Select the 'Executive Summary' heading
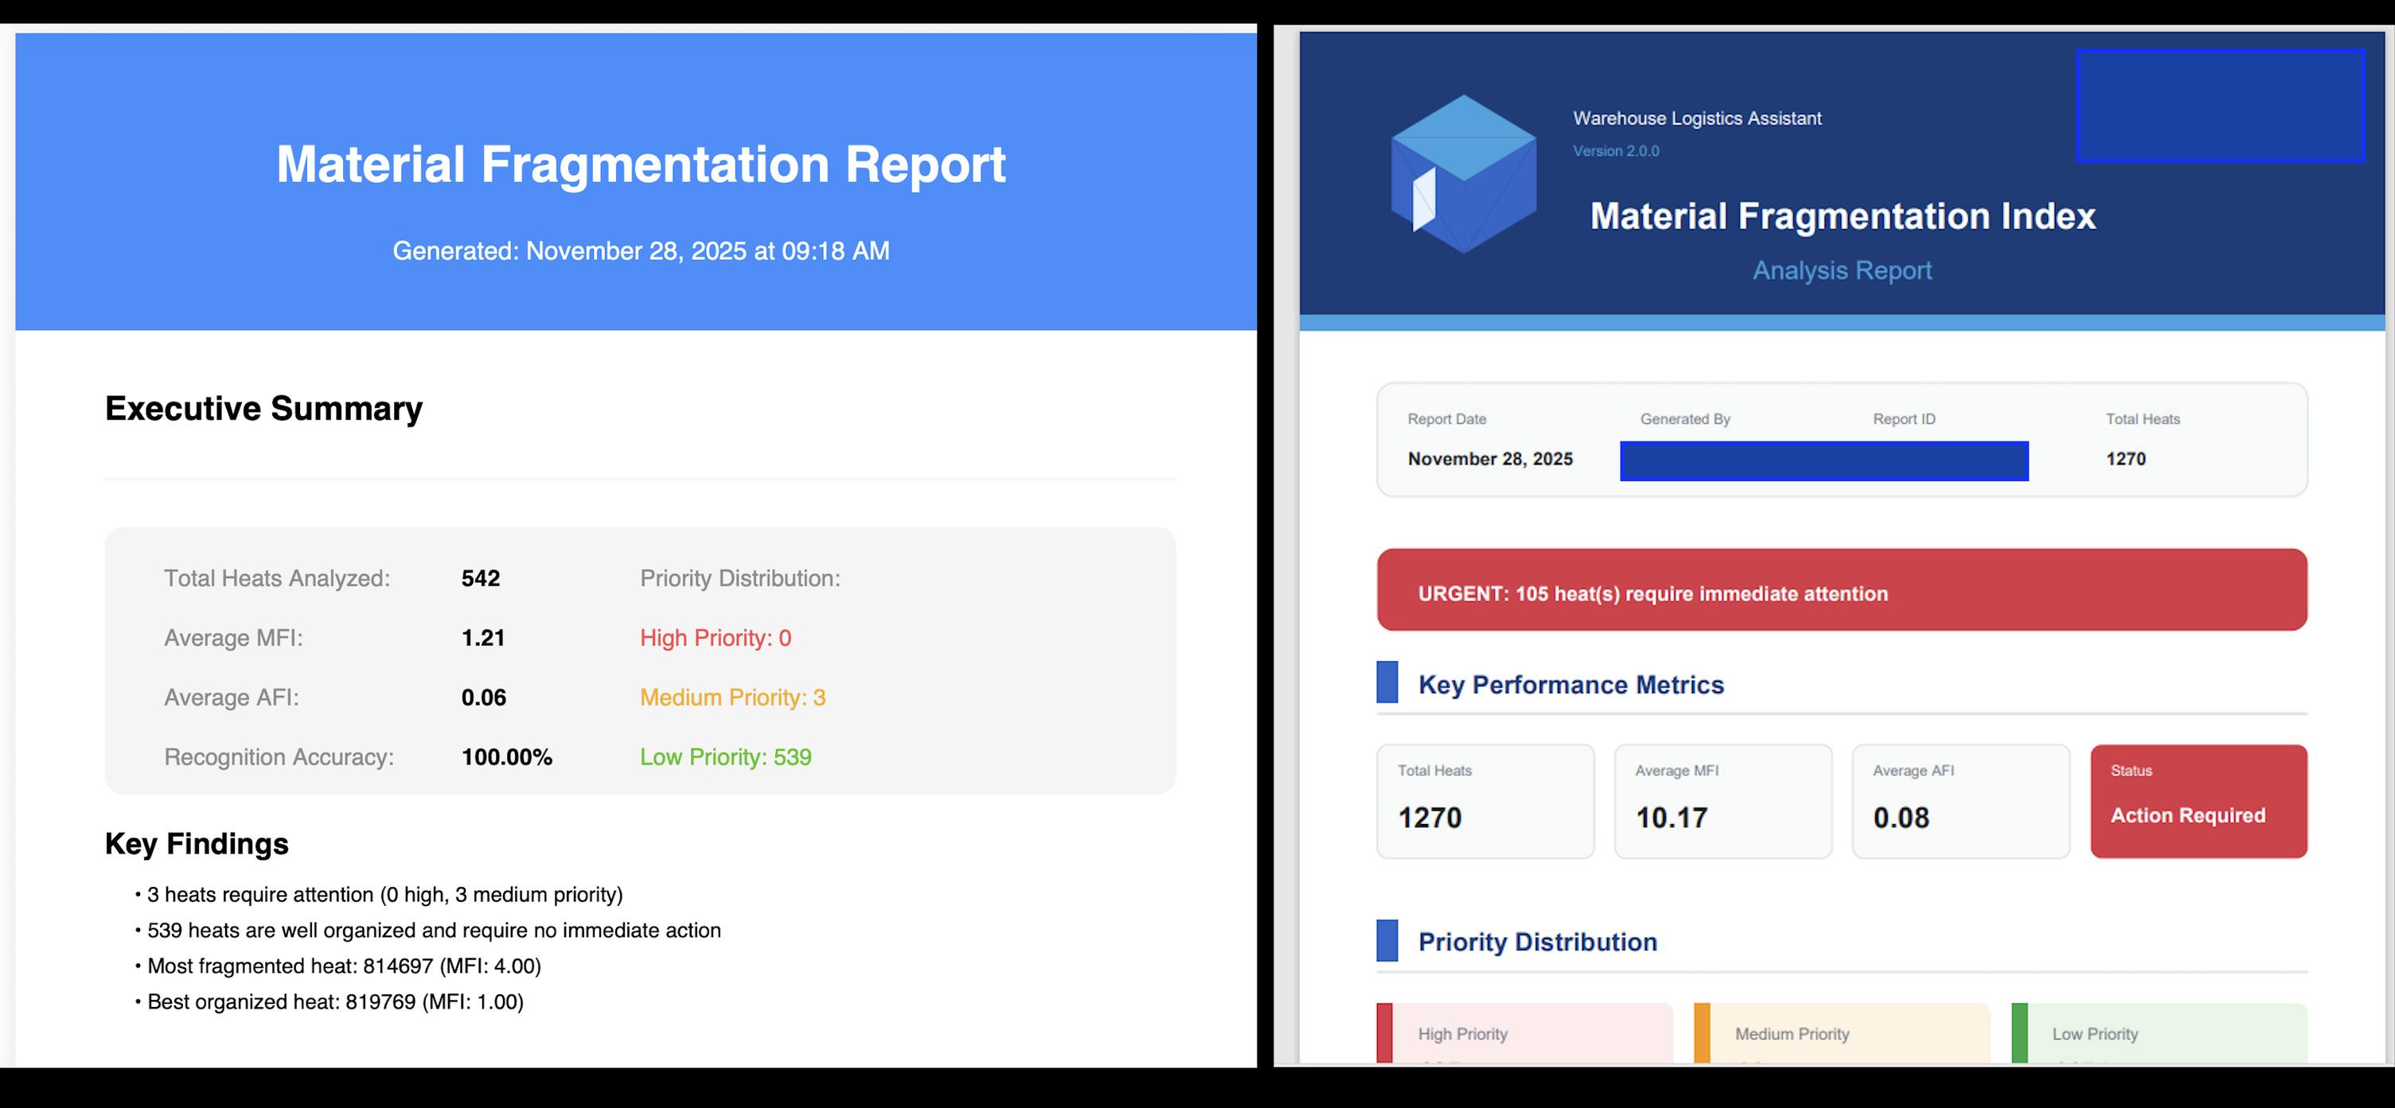The width and height of the screenshot is (2395, 1108). pos(264,409)
